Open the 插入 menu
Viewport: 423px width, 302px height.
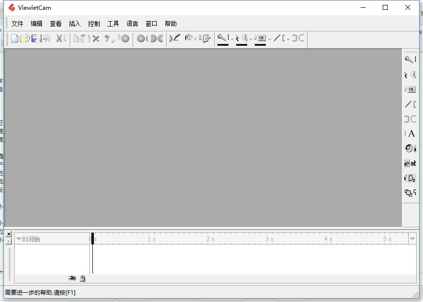[x=75, y=24]
